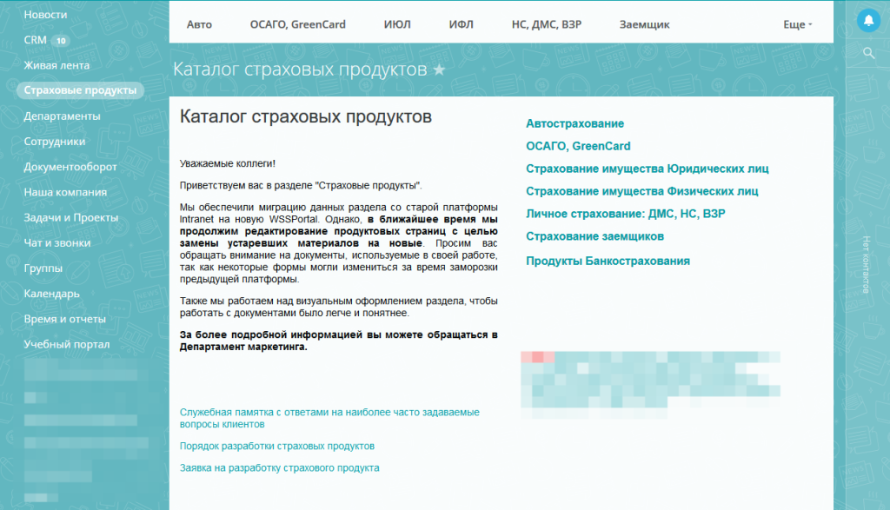Open Группы in the sidebar
Image resolution: width=890 pixels, height=510 pixels.
pos(43,268)
